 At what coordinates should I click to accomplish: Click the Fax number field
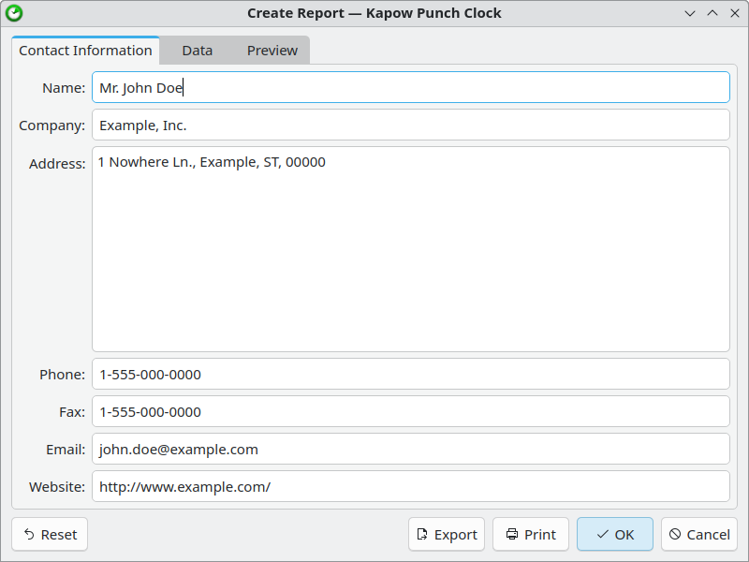tap(410, 412)
